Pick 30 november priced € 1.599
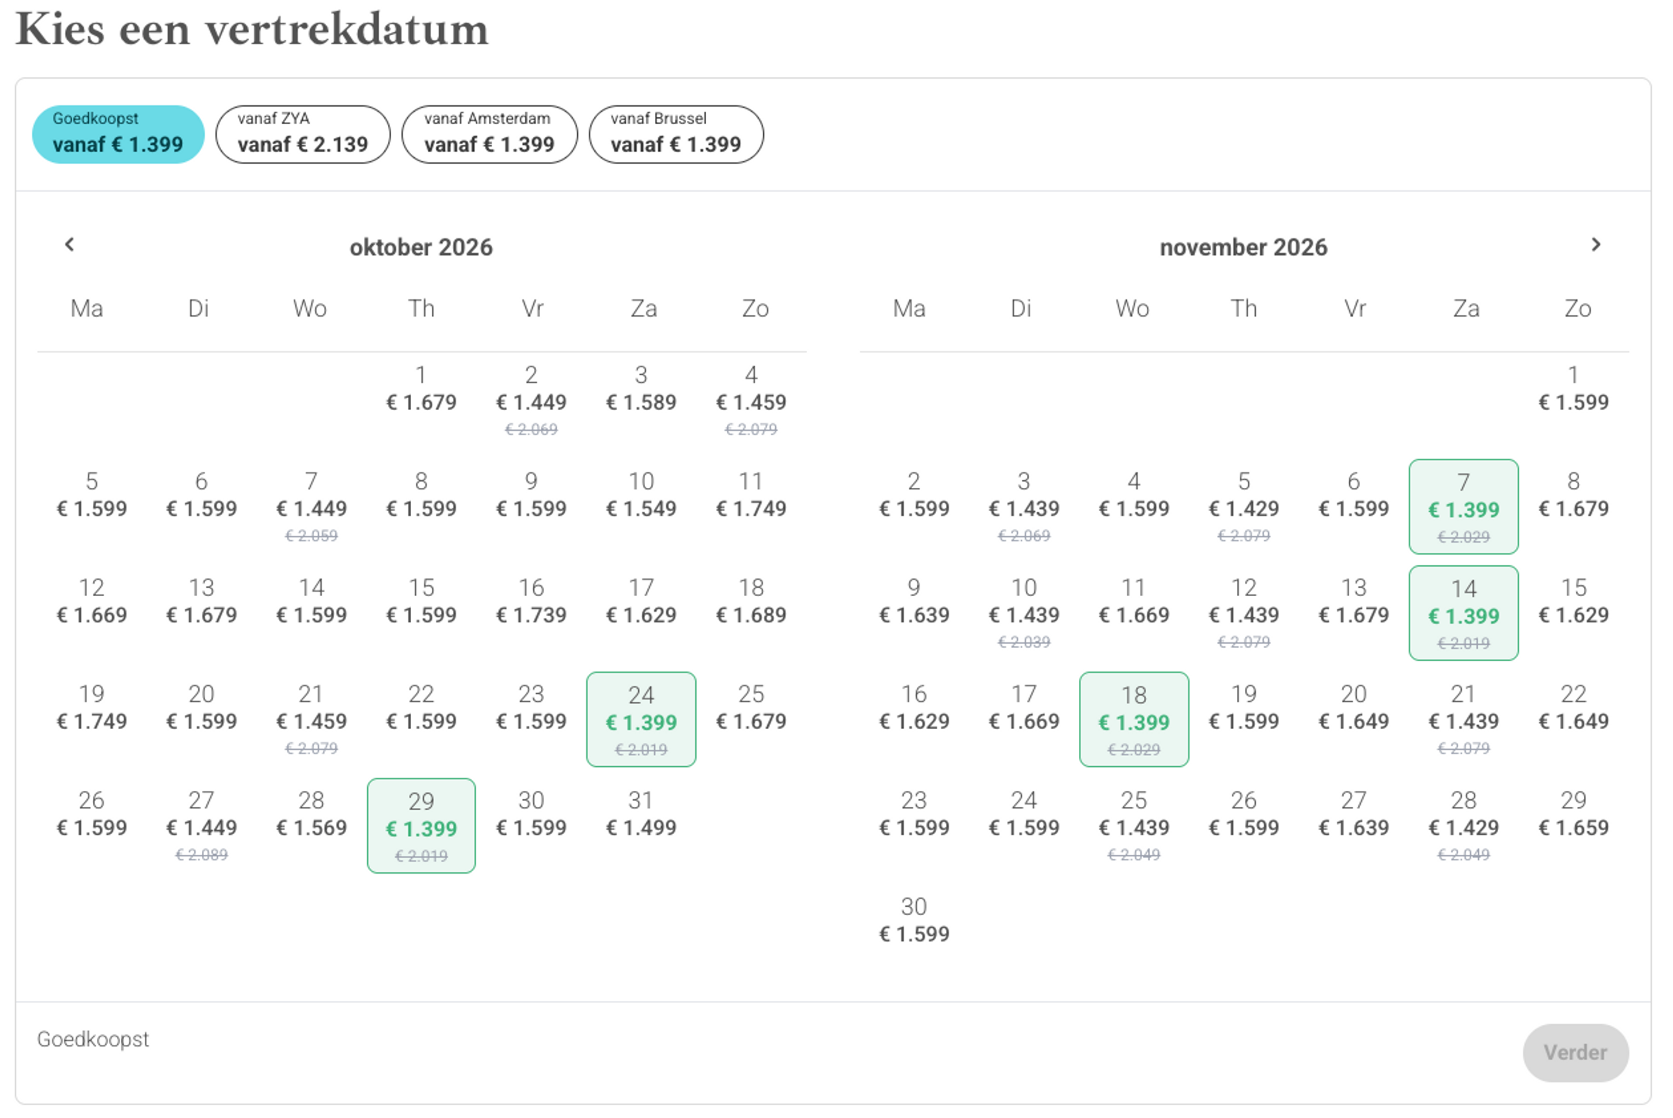Image resolution: width=1673 pixels, height=1118 pixels. tap(914, 921)
